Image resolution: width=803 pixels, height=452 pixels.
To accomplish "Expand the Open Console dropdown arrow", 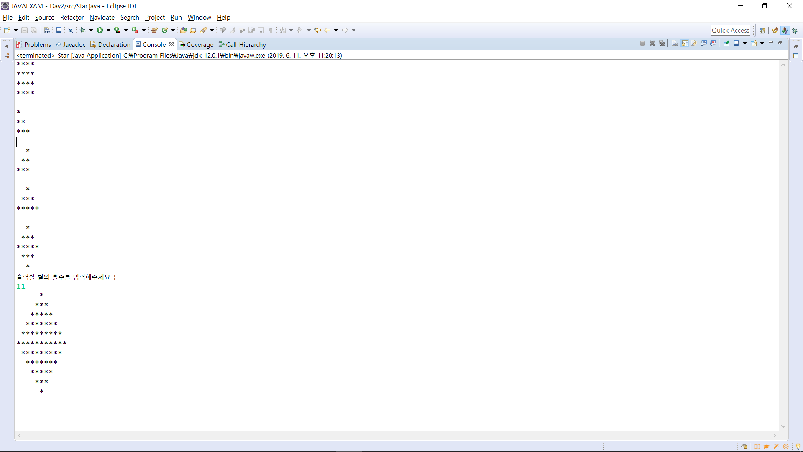I will pyautogui.click(x=762, y=44).
